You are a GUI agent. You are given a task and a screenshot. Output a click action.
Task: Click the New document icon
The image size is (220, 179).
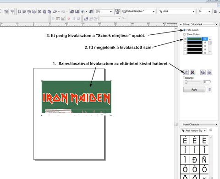point(20,11)
